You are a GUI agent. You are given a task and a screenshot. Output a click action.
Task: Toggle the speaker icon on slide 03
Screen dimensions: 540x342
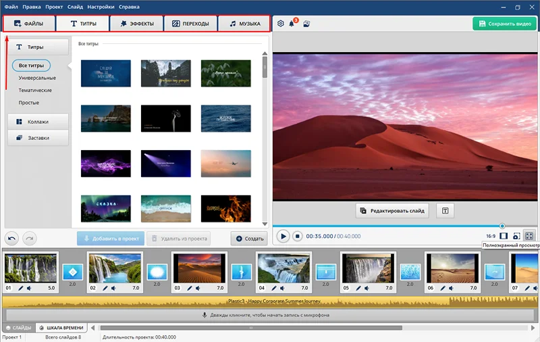197,288
